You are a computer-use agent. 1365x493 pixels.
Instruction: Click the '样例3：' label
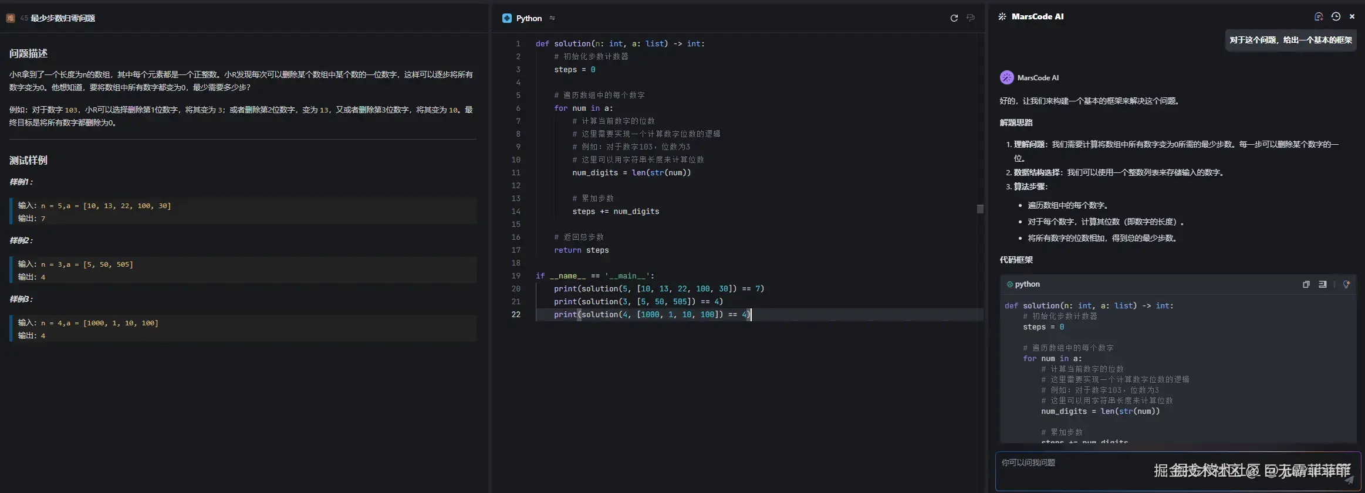21,299
